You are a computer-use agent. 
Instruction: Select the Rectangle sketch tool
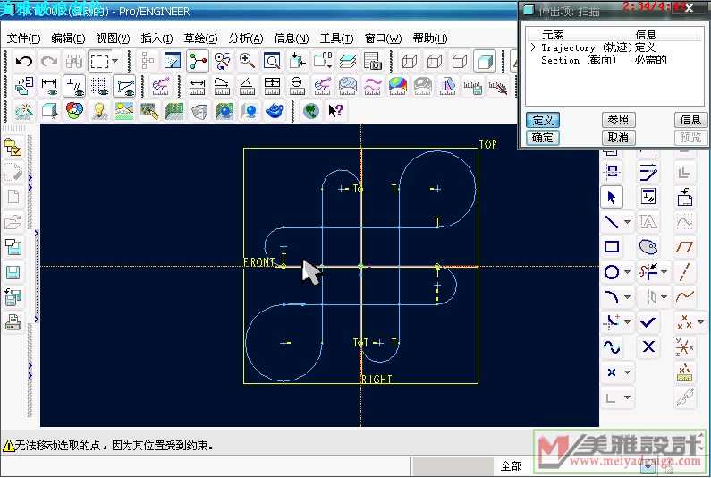tap(612, 247)
